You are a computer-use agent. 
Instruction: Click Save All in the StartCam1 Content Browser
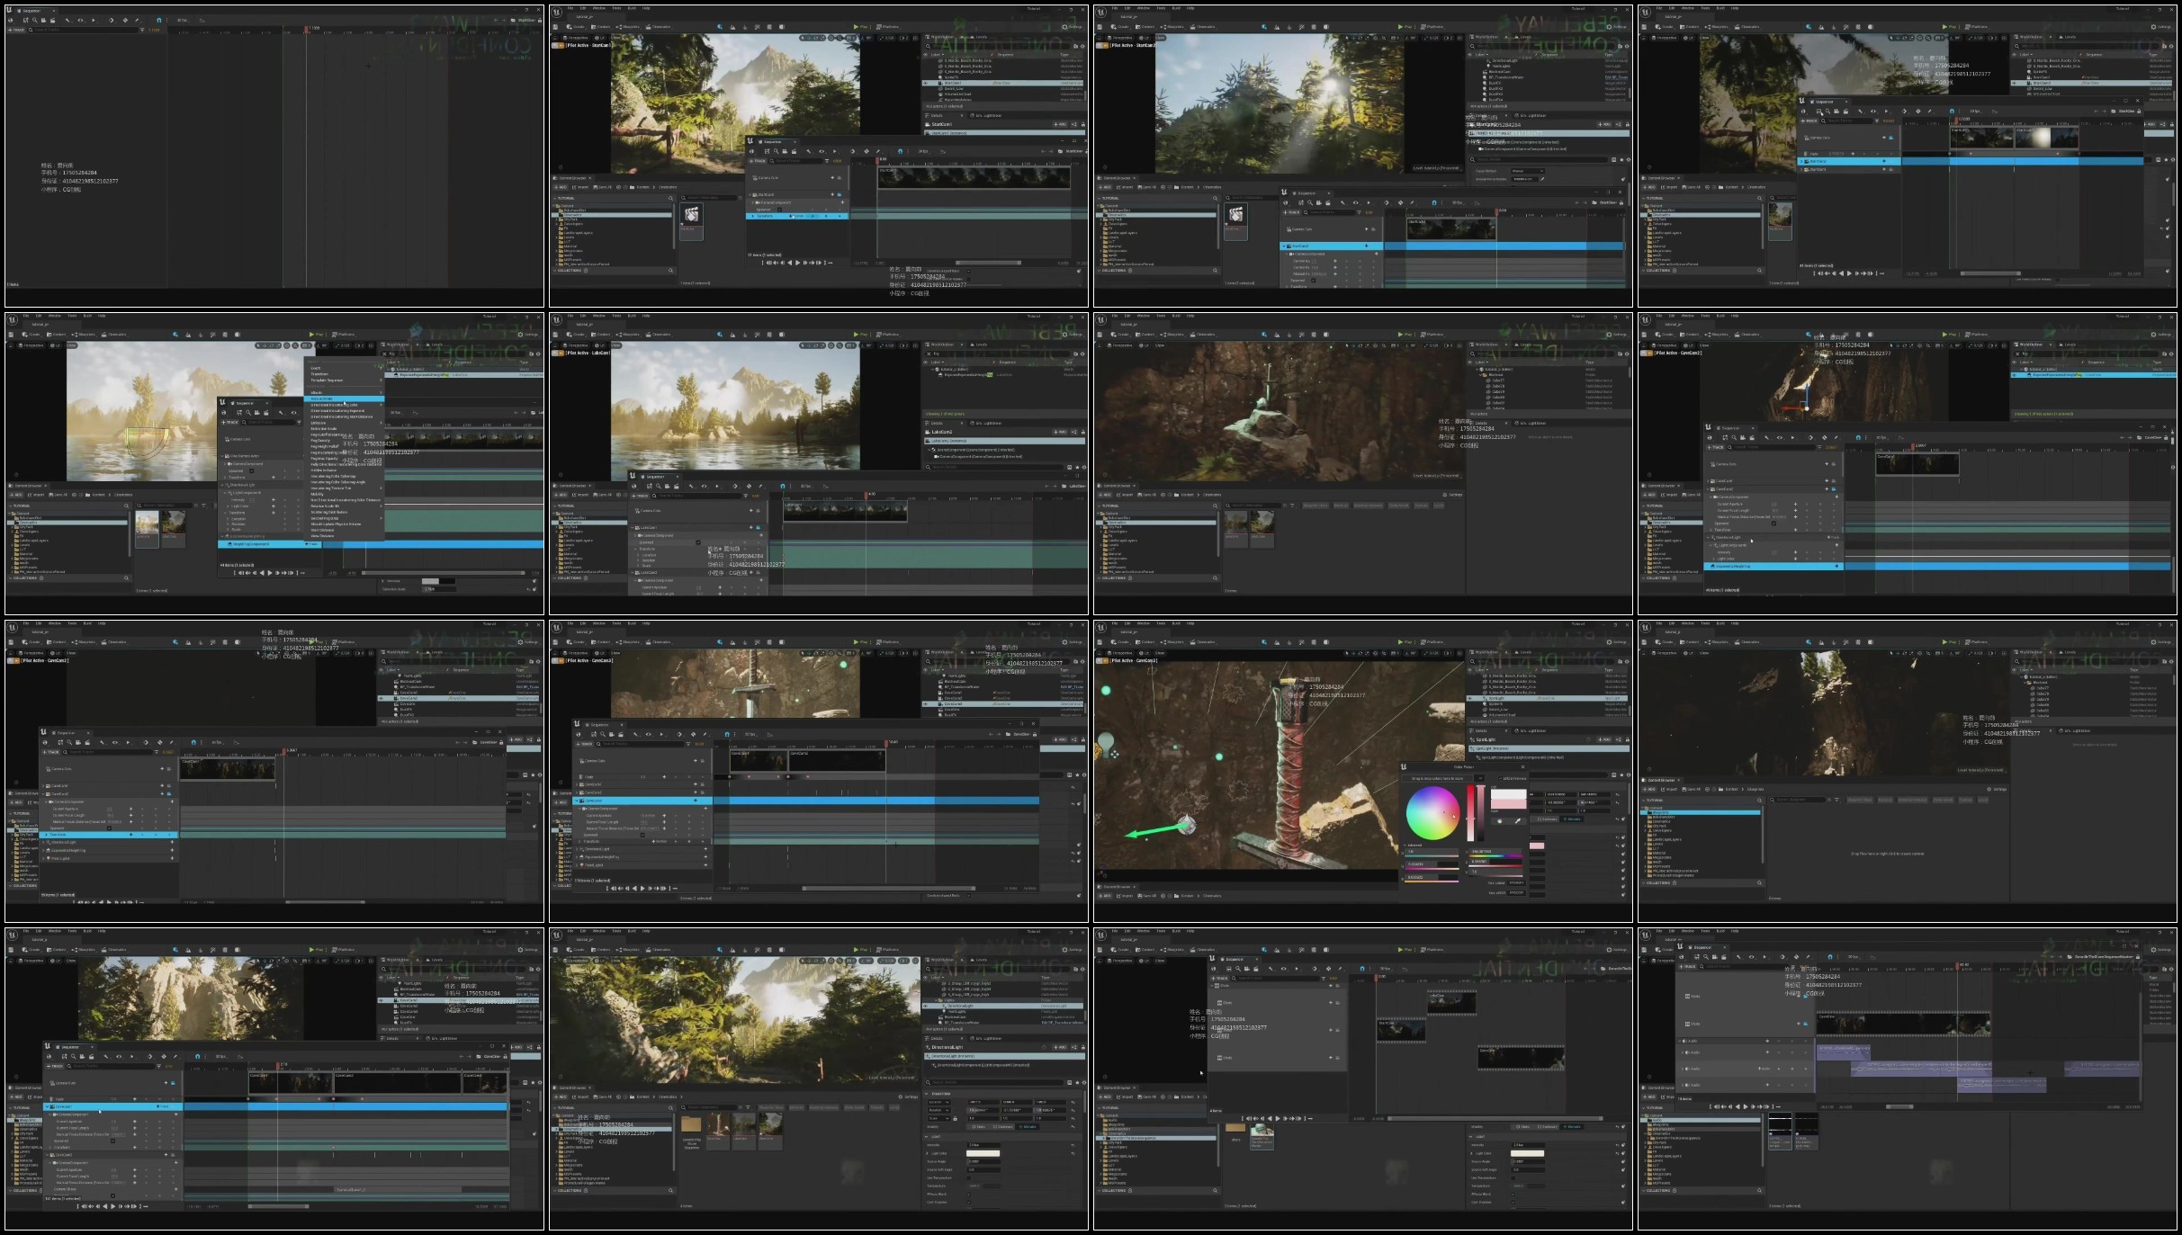602,187
